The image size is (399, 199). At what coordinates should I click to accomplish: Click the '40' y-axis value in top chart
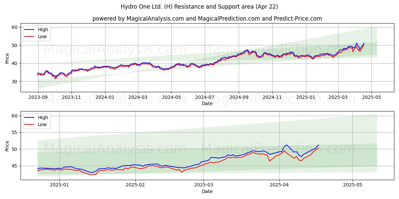click(x=15, y=63)
